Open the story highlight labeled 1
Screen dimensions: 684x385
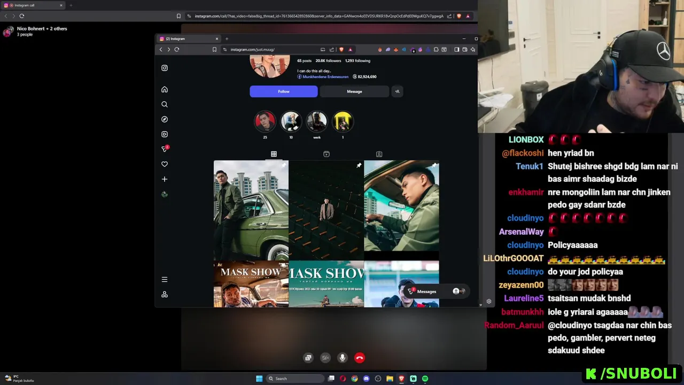tap(343, 121)
